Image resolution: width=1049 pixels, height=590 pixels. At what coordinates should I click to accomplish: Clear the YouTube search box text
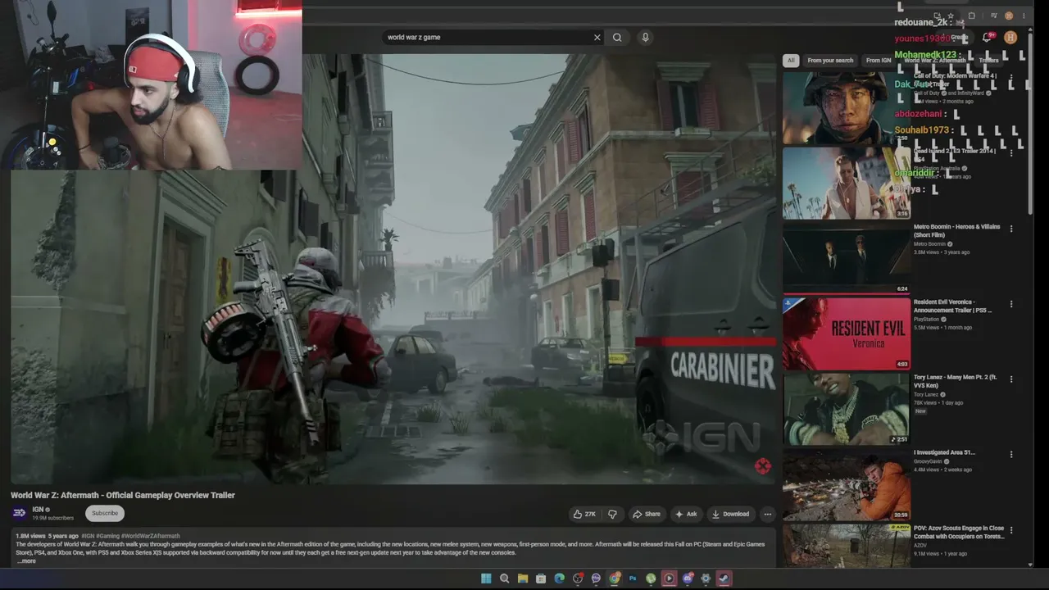coord(597,37)
